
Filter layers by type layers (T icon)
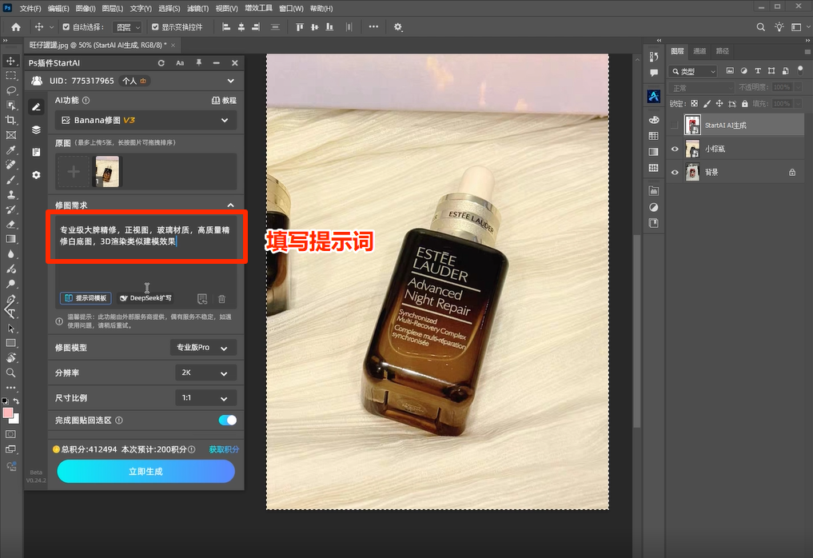coord(758,71)
